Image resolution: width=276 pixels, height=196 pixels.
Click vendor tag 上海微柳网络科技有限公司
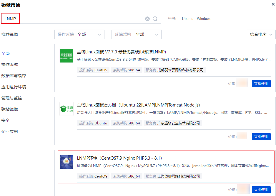click(173, 176)
